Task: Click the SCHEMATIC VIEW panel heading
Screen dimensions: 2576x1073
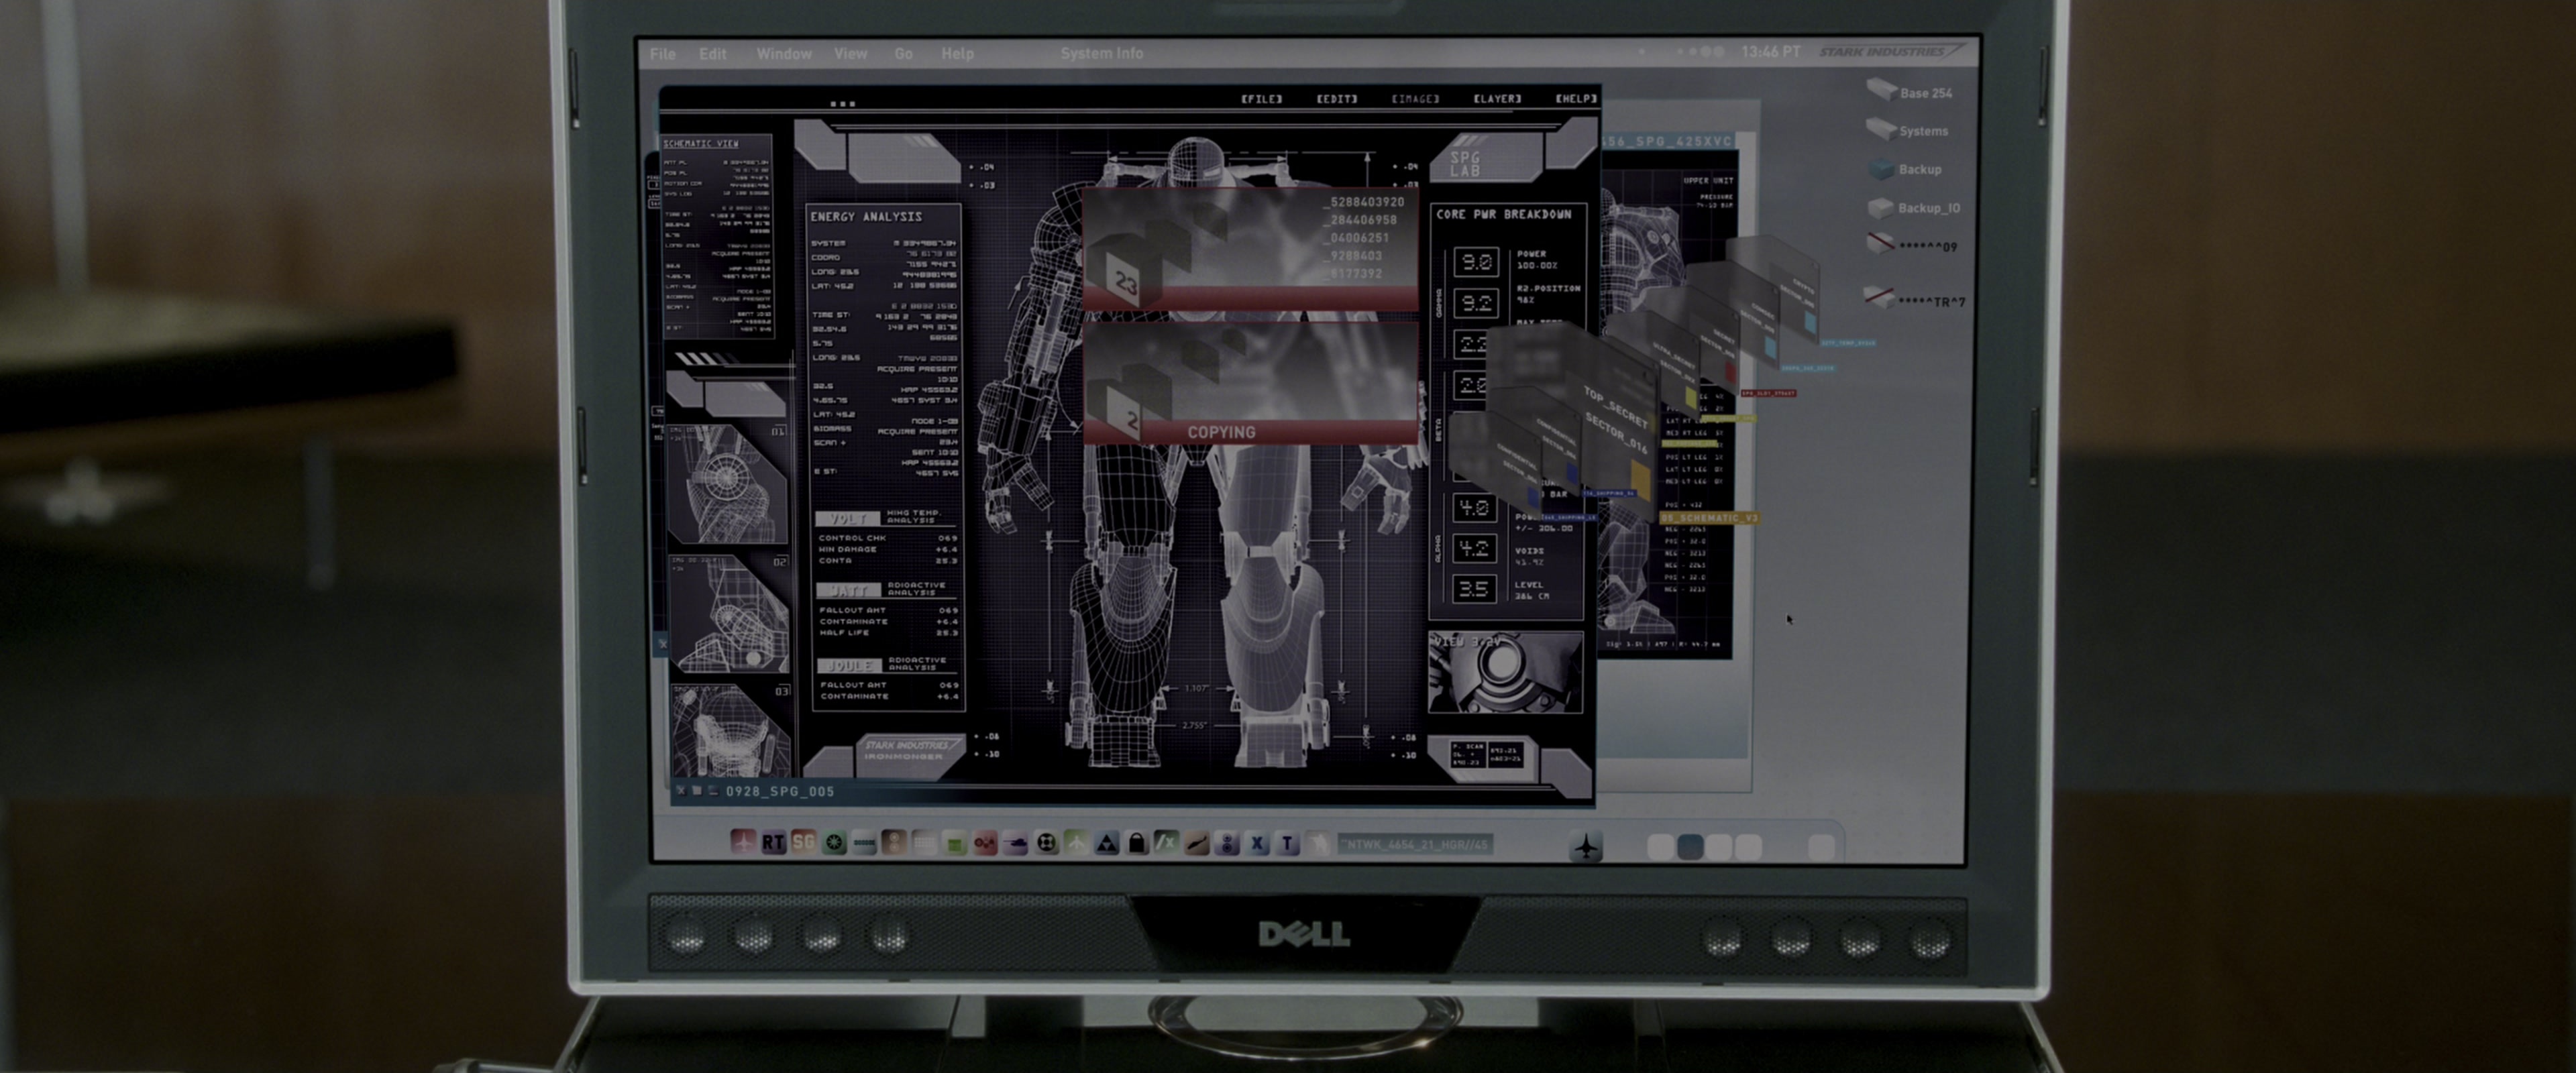Action: (701, 144)
